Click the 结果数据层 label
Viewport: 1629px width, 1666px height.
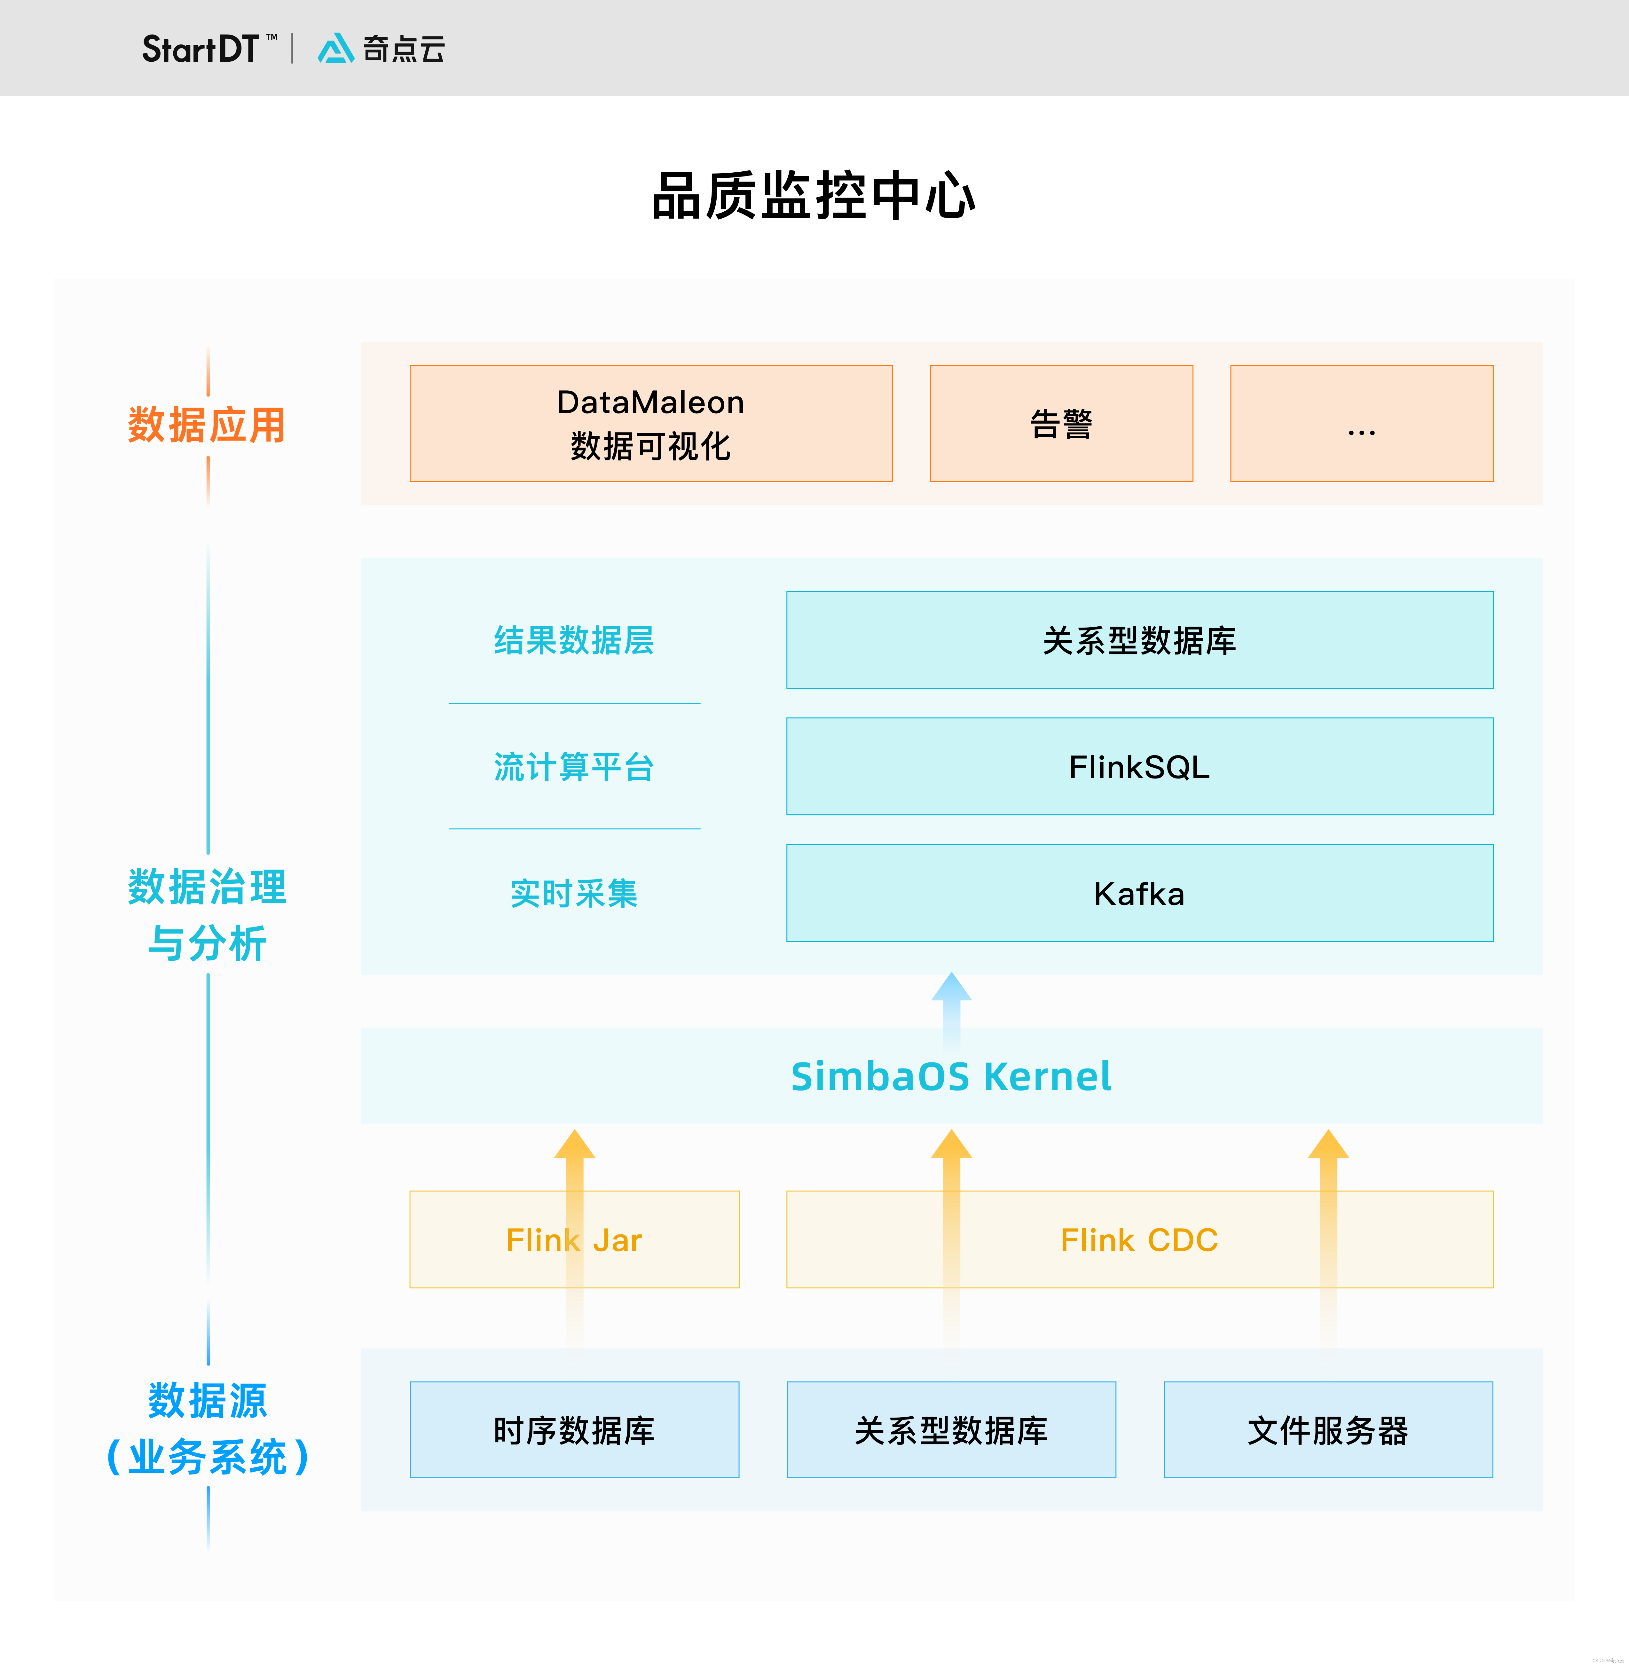[574, 641]
